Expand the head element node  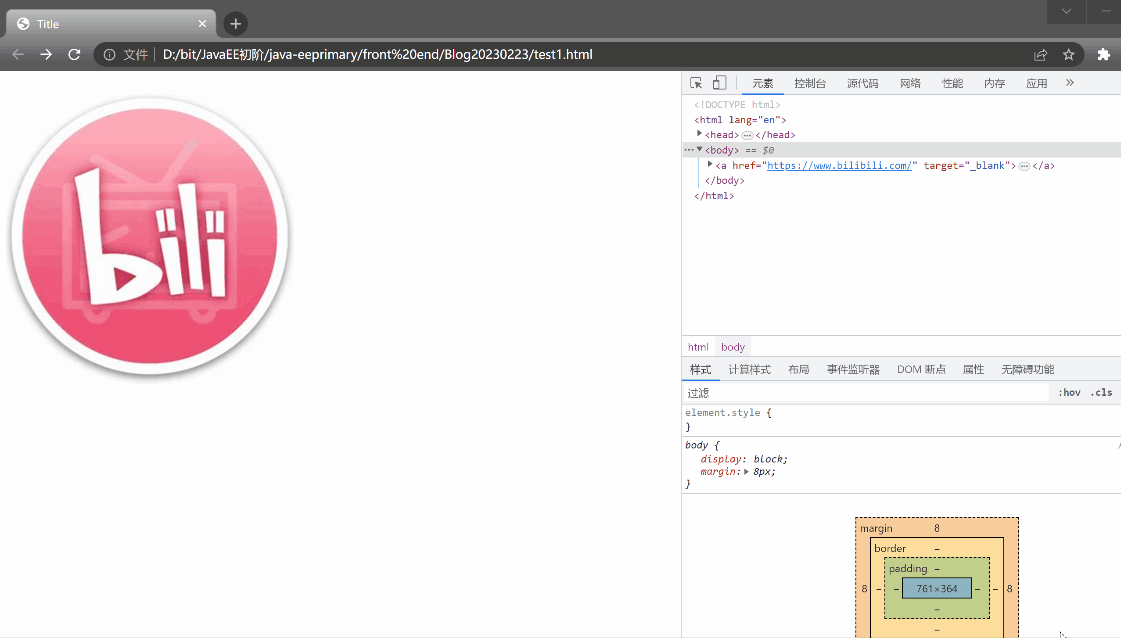pos(700,133)
